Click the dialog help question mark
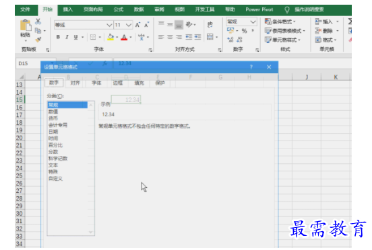Viewport: 372px width, 250px height. 251,67
